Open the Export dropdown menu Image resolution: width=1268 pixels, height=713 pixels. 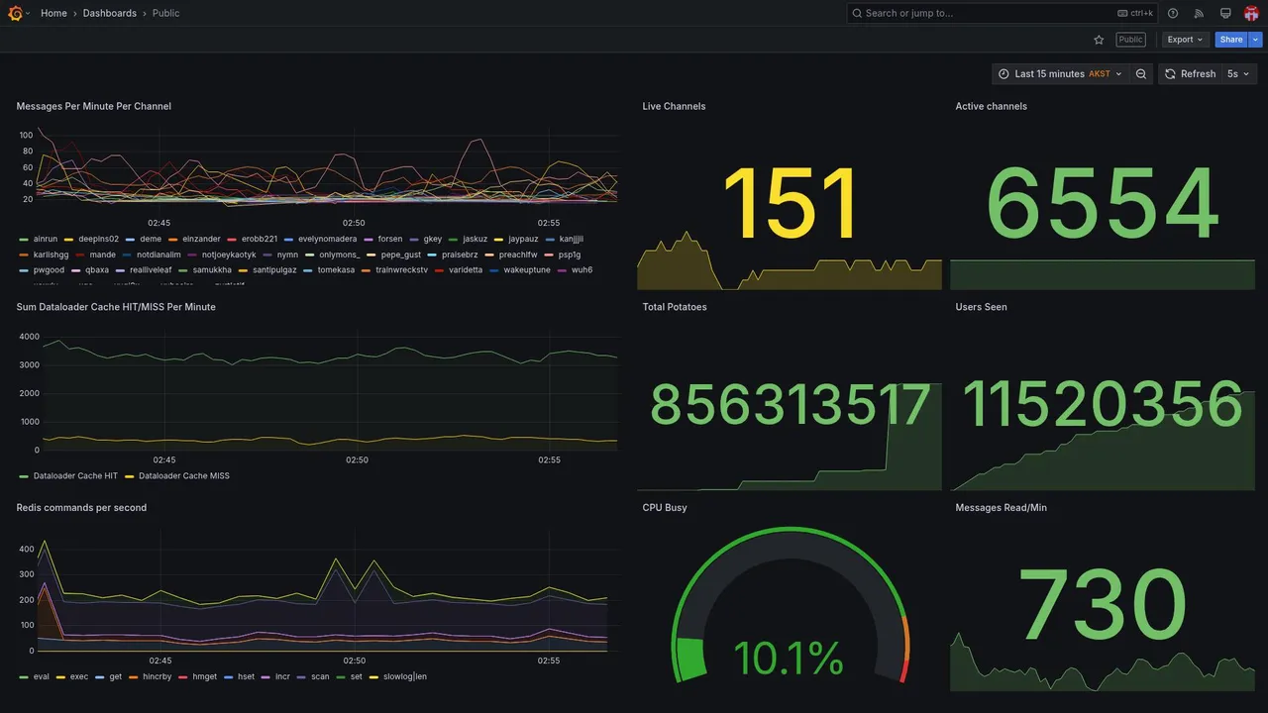(x=1185, y=40)
